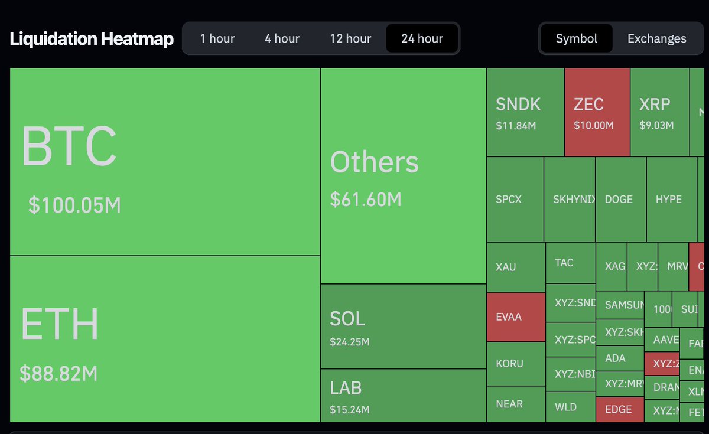Click the SPCX heatmap tile
Image resolution: width=709 pixels, height=434 pixels.
click(x=515, y=200)
